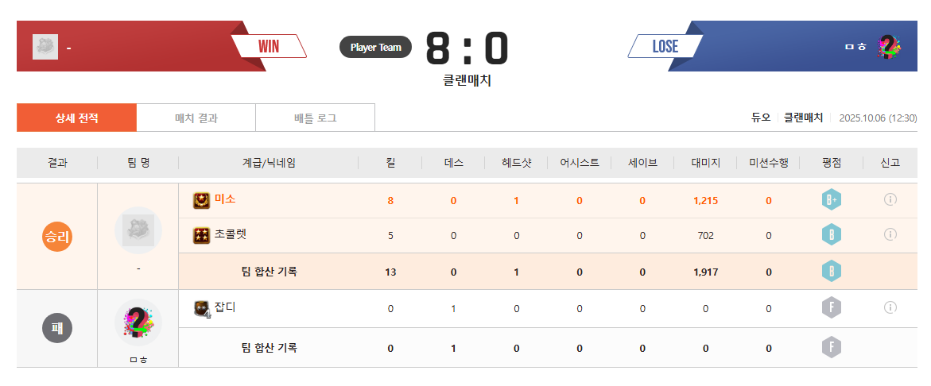
Task: Click the F rating badge for 잡디
Action: tap(831, 308)
